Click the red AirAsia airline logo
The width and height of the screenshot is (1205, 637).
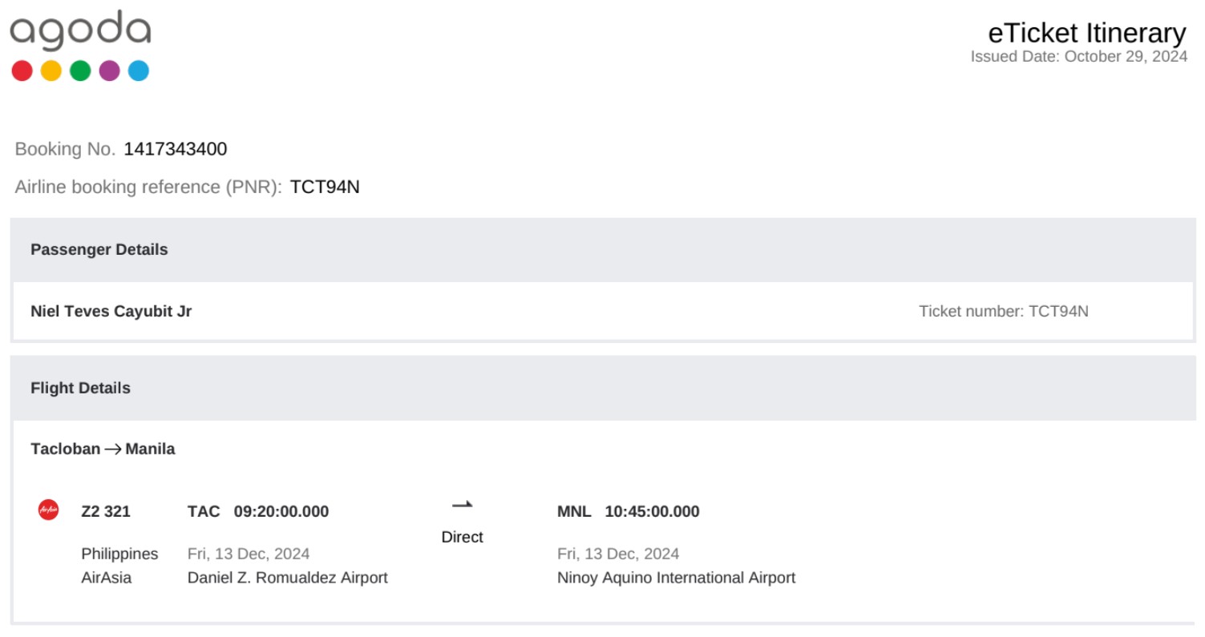(x=48, y=510)
